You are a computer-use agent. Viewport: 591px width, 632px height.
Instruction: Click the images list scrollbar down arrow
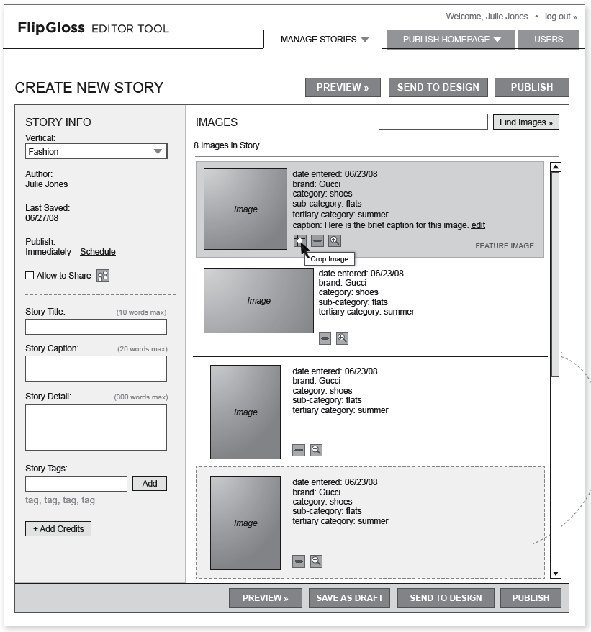coord(555,573)
